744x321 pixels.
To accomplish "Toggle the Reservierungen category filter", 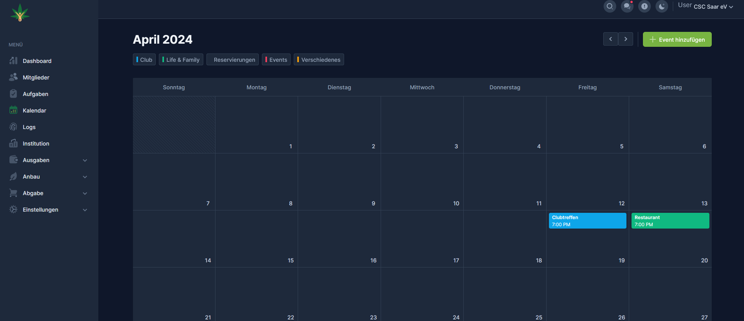I will [232, 59].
